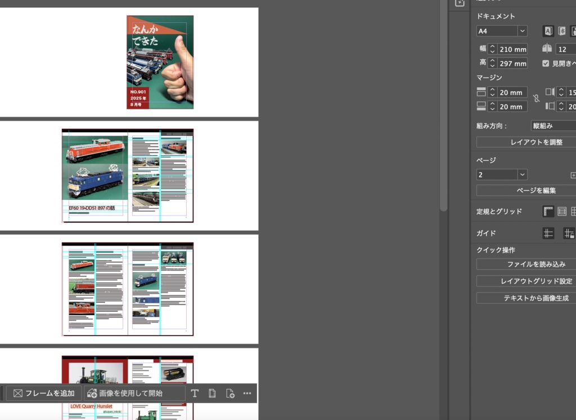Toggle show guides icon
The image size is (576, 420).
[x=548, y=233]
